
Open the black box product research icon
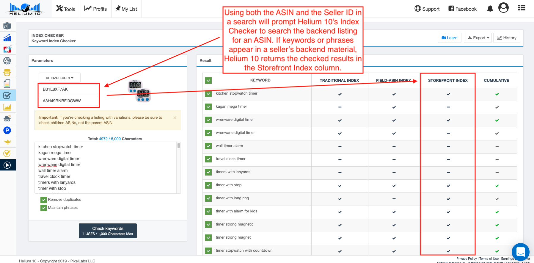click(7, 26)
